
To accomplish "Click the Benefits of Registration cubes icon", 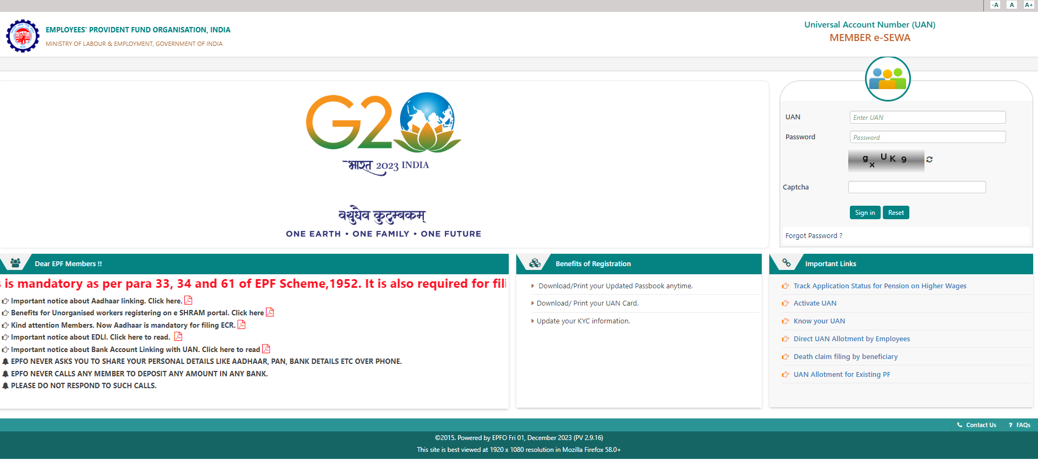I will point(535,263).
